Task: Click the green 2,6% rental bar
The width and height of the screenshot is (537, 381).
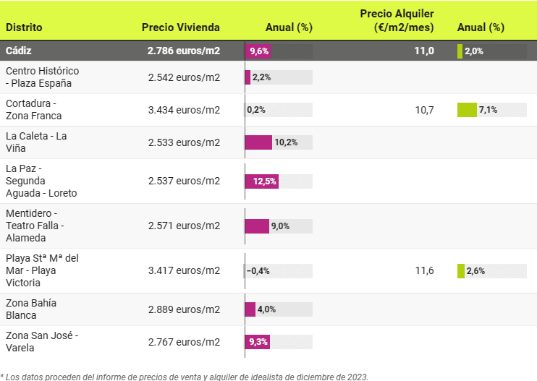Action: (461, 271)
